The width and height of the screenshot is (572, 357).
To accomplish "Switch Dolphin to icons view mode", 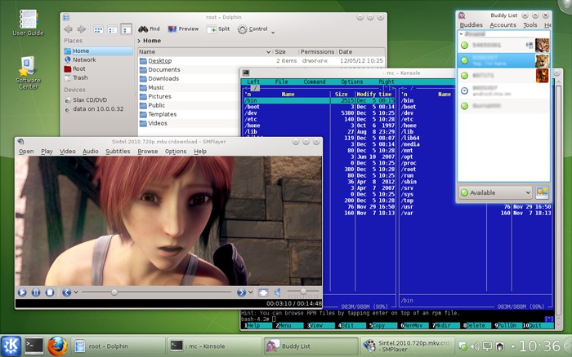I will [99, 29].
